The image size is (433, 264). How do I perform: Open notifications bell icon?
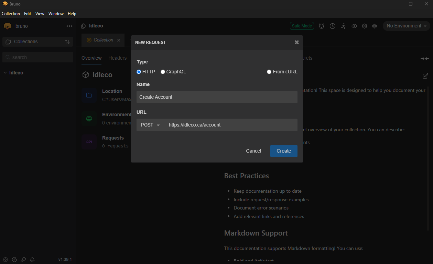pyautogui.click(x=32, y=260)
